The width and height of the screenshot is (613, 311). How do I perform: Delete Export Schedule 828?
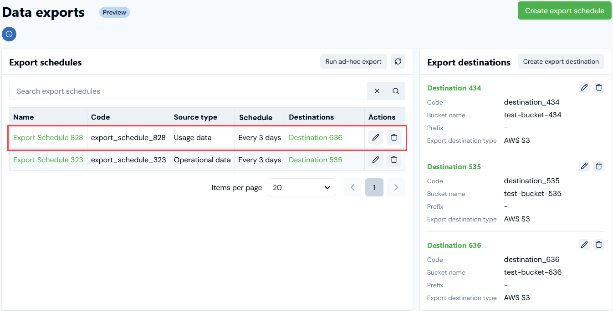(394, 137)
